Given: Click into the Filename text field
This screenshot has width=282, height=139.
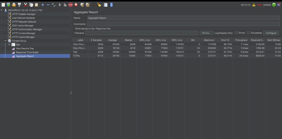Looking at the screenshot, I should click(142, 33).
